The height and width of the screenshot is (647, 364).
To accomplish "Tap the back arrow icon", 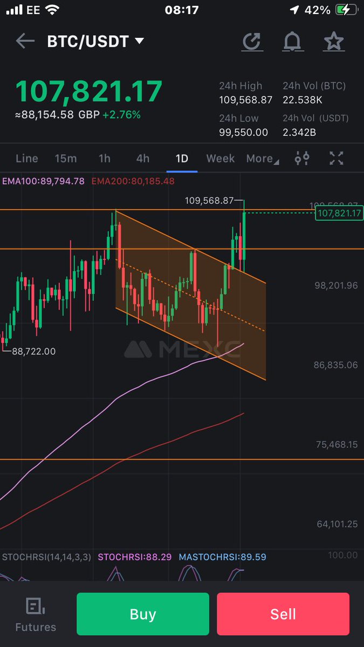I will pyautogui.click(x=25, y=41).
